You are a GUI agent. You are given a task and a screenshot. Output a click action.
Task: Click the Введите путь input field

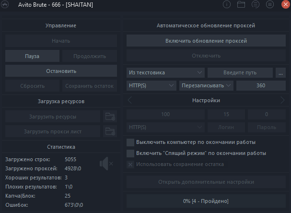[x=240, y=72]
